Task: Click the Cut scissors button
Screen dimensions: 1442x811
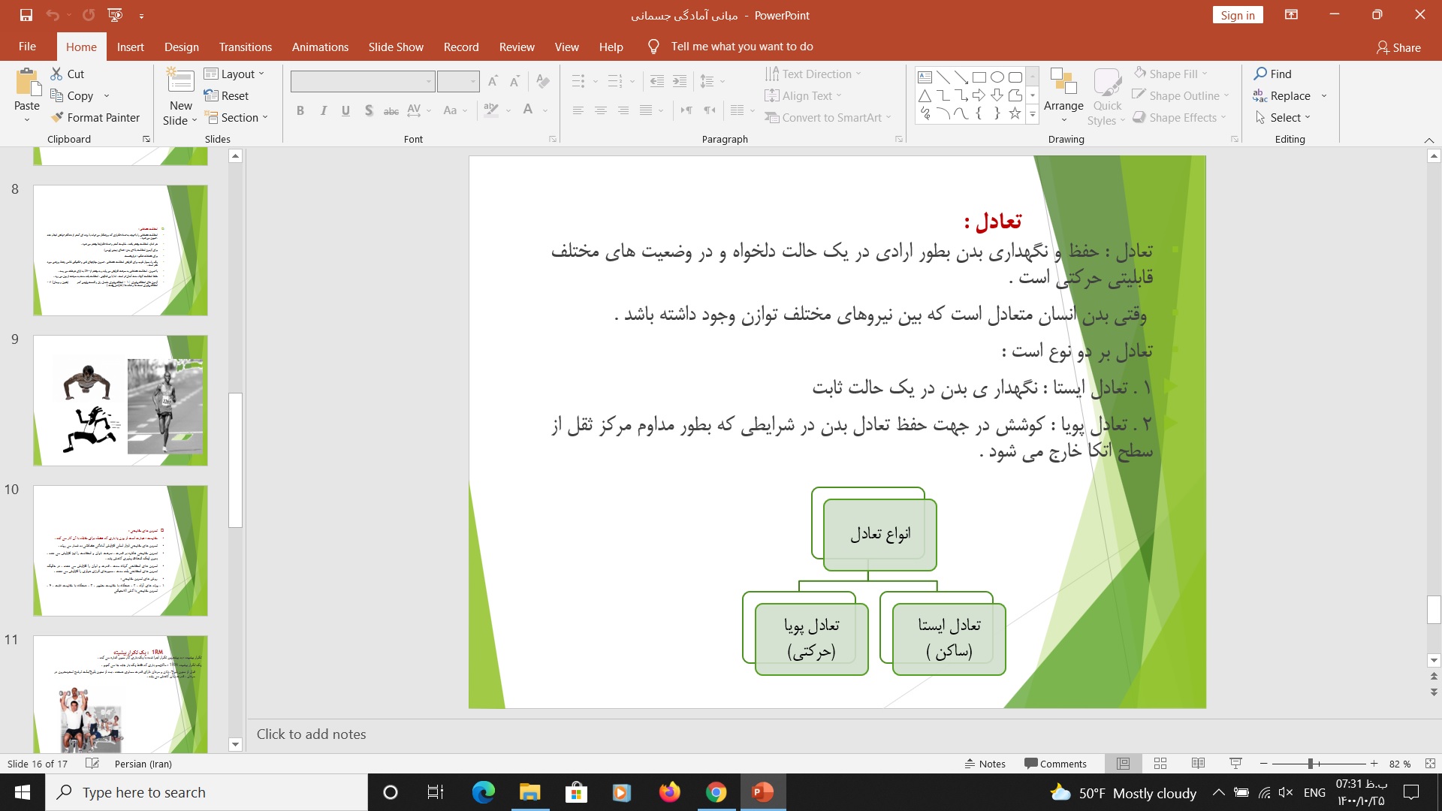Action: click(68, 74)
